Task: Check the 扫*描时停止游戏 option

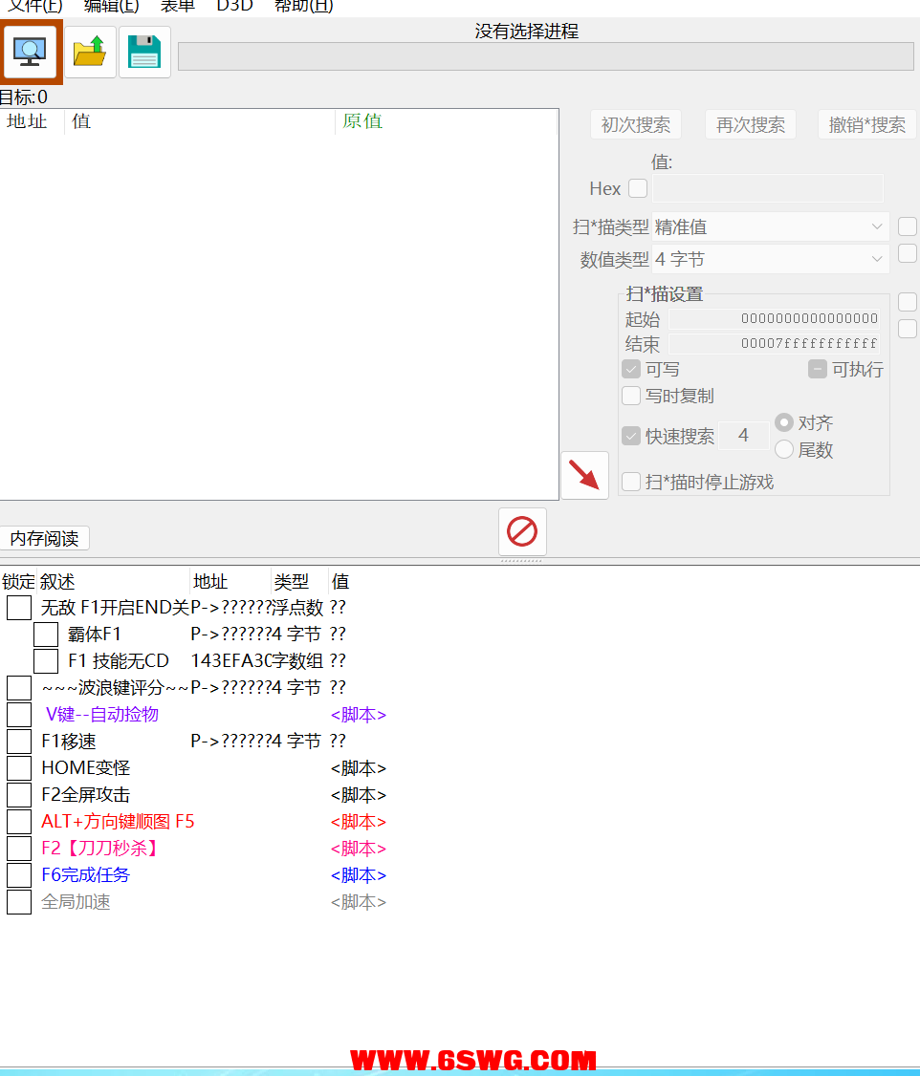Action: [x=631, y=482]
